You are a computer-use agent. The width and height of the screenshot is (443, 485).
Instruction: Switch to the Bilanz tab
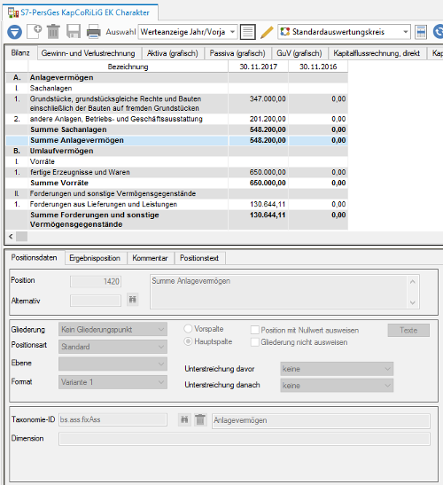point(20,53)
